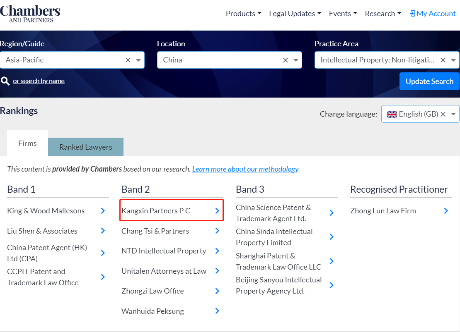Click arrow beside Shanghai Patent & Trademark Law Office

pos(332,261)
